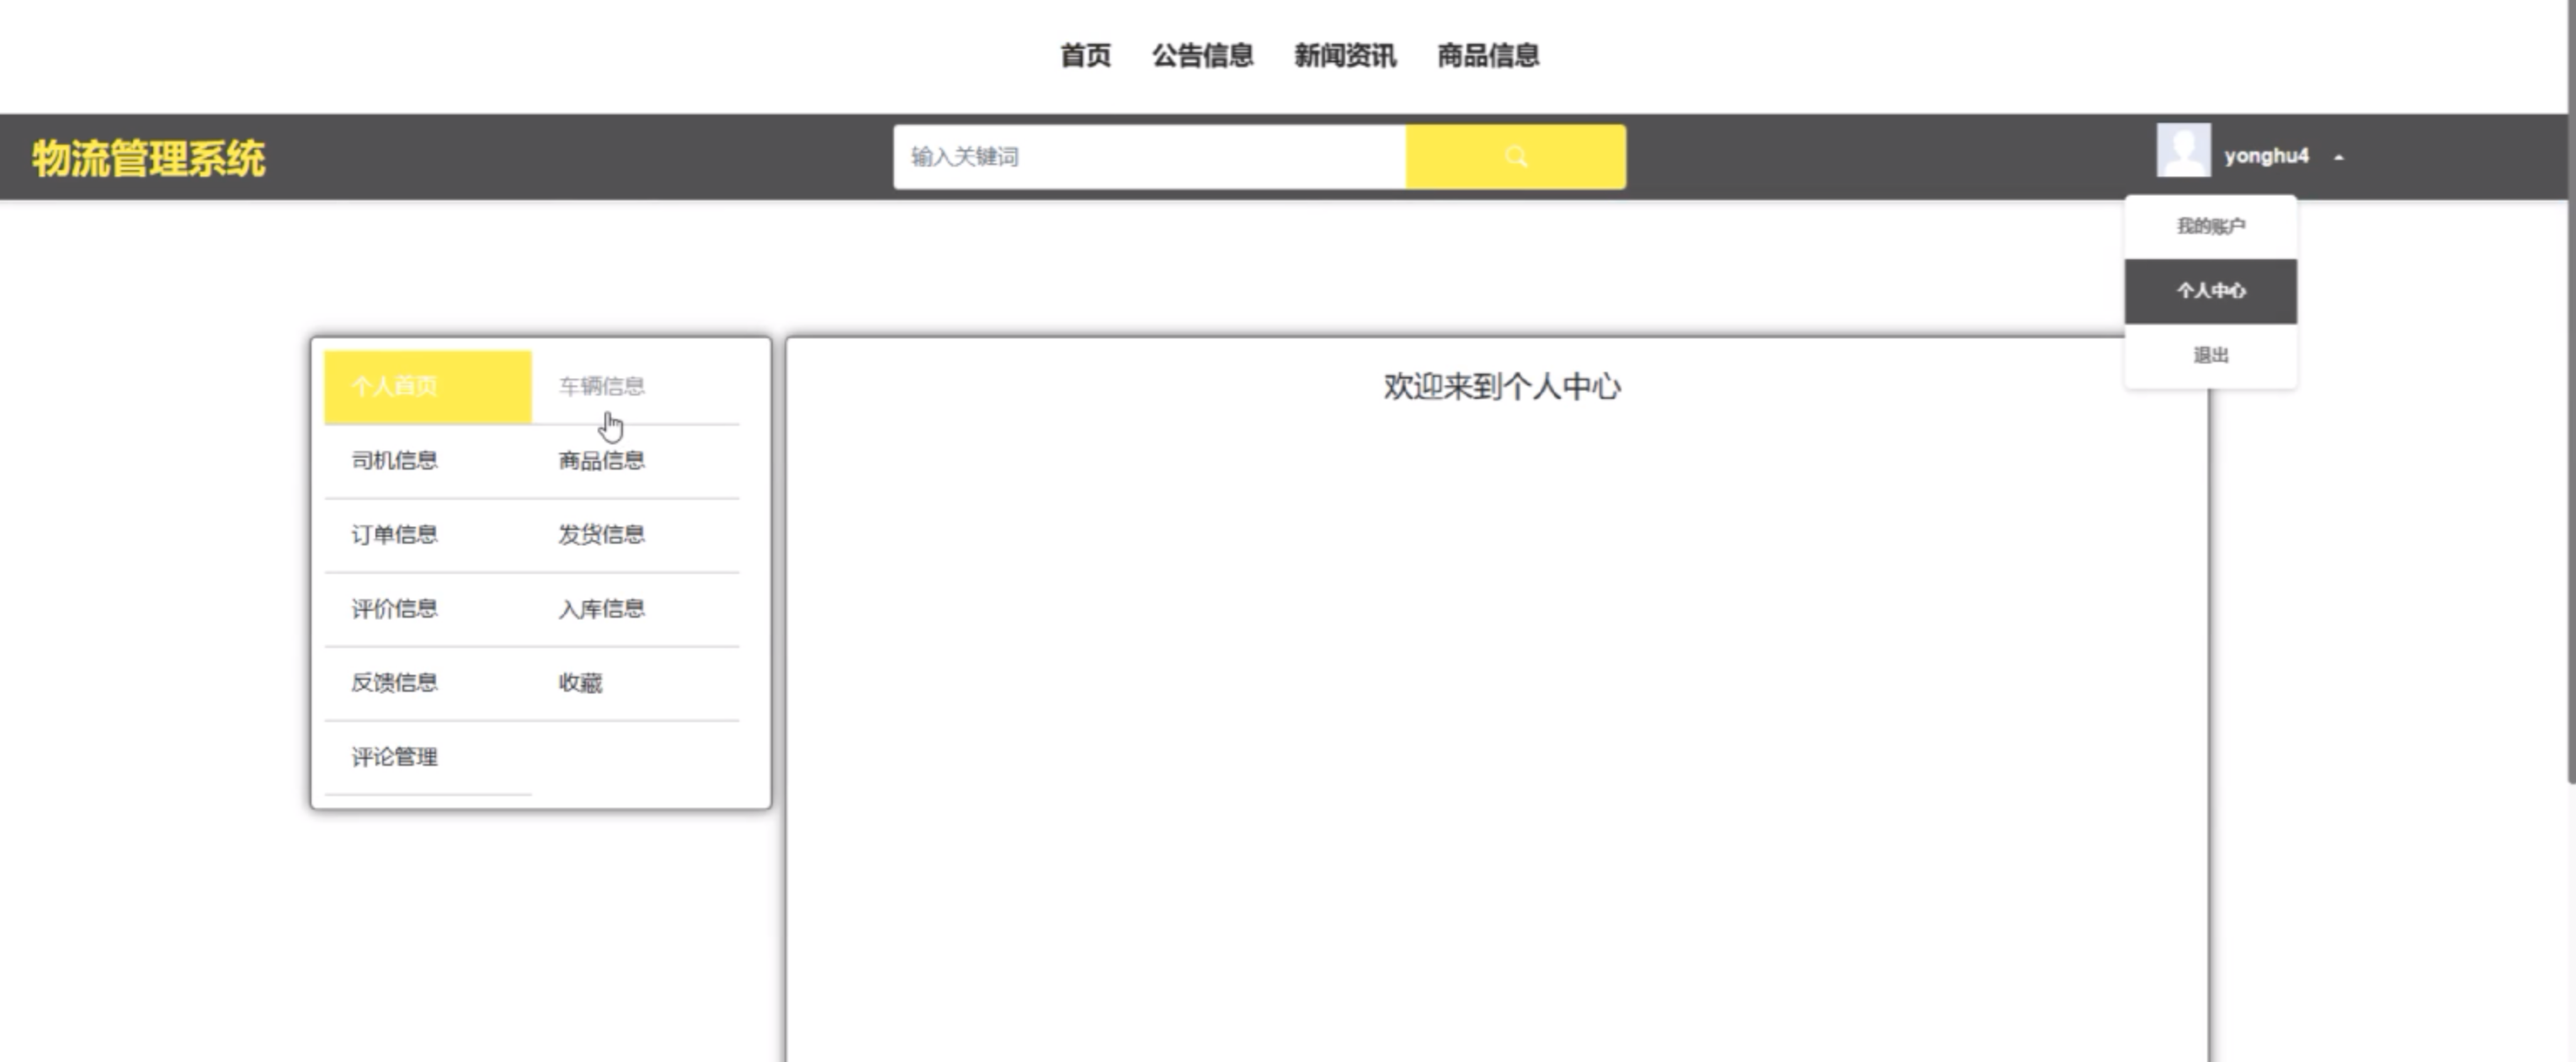Click the 物流管理系统 logo title
Viewport: 2576px width, 1062px height.
[x=148, y=158]
